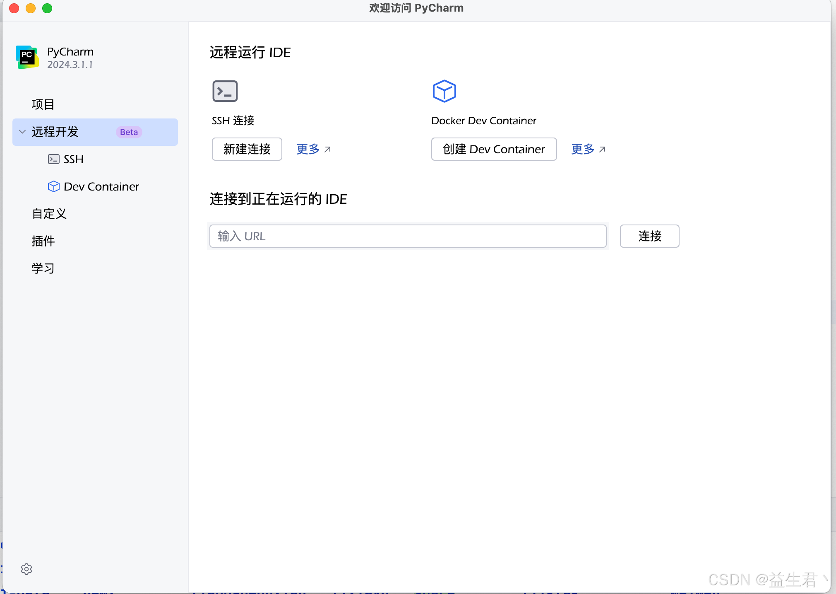This screenshot has height=594, width=836.
Task: Click the SSH terminal icon under 远程运行 IDE
Action: pos(224,91)
